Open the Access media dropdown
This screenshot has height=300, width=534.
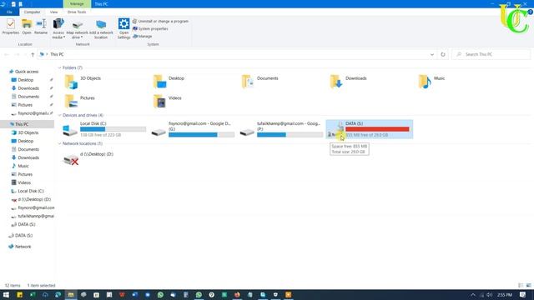click(x=58, y=28)
